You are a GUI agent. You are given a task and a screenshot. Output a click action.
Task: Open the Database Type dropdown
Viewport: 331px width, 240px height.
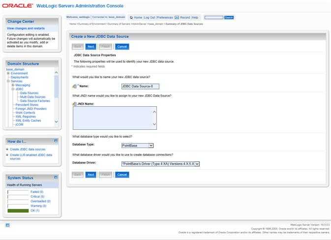pos(151,146)
